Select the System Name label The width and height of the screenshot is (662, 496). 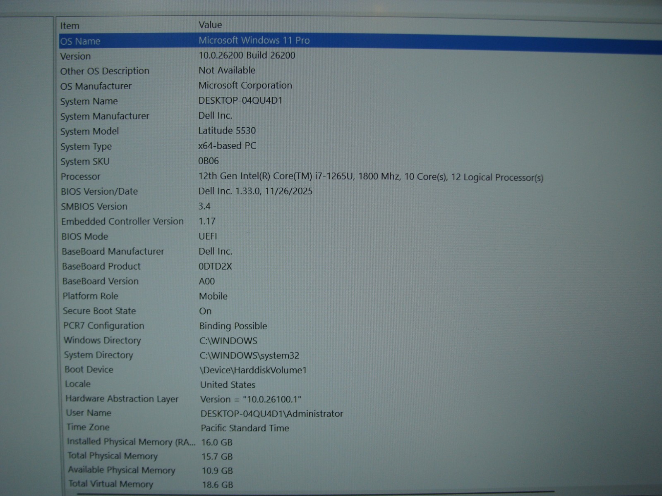click(89, 101)
